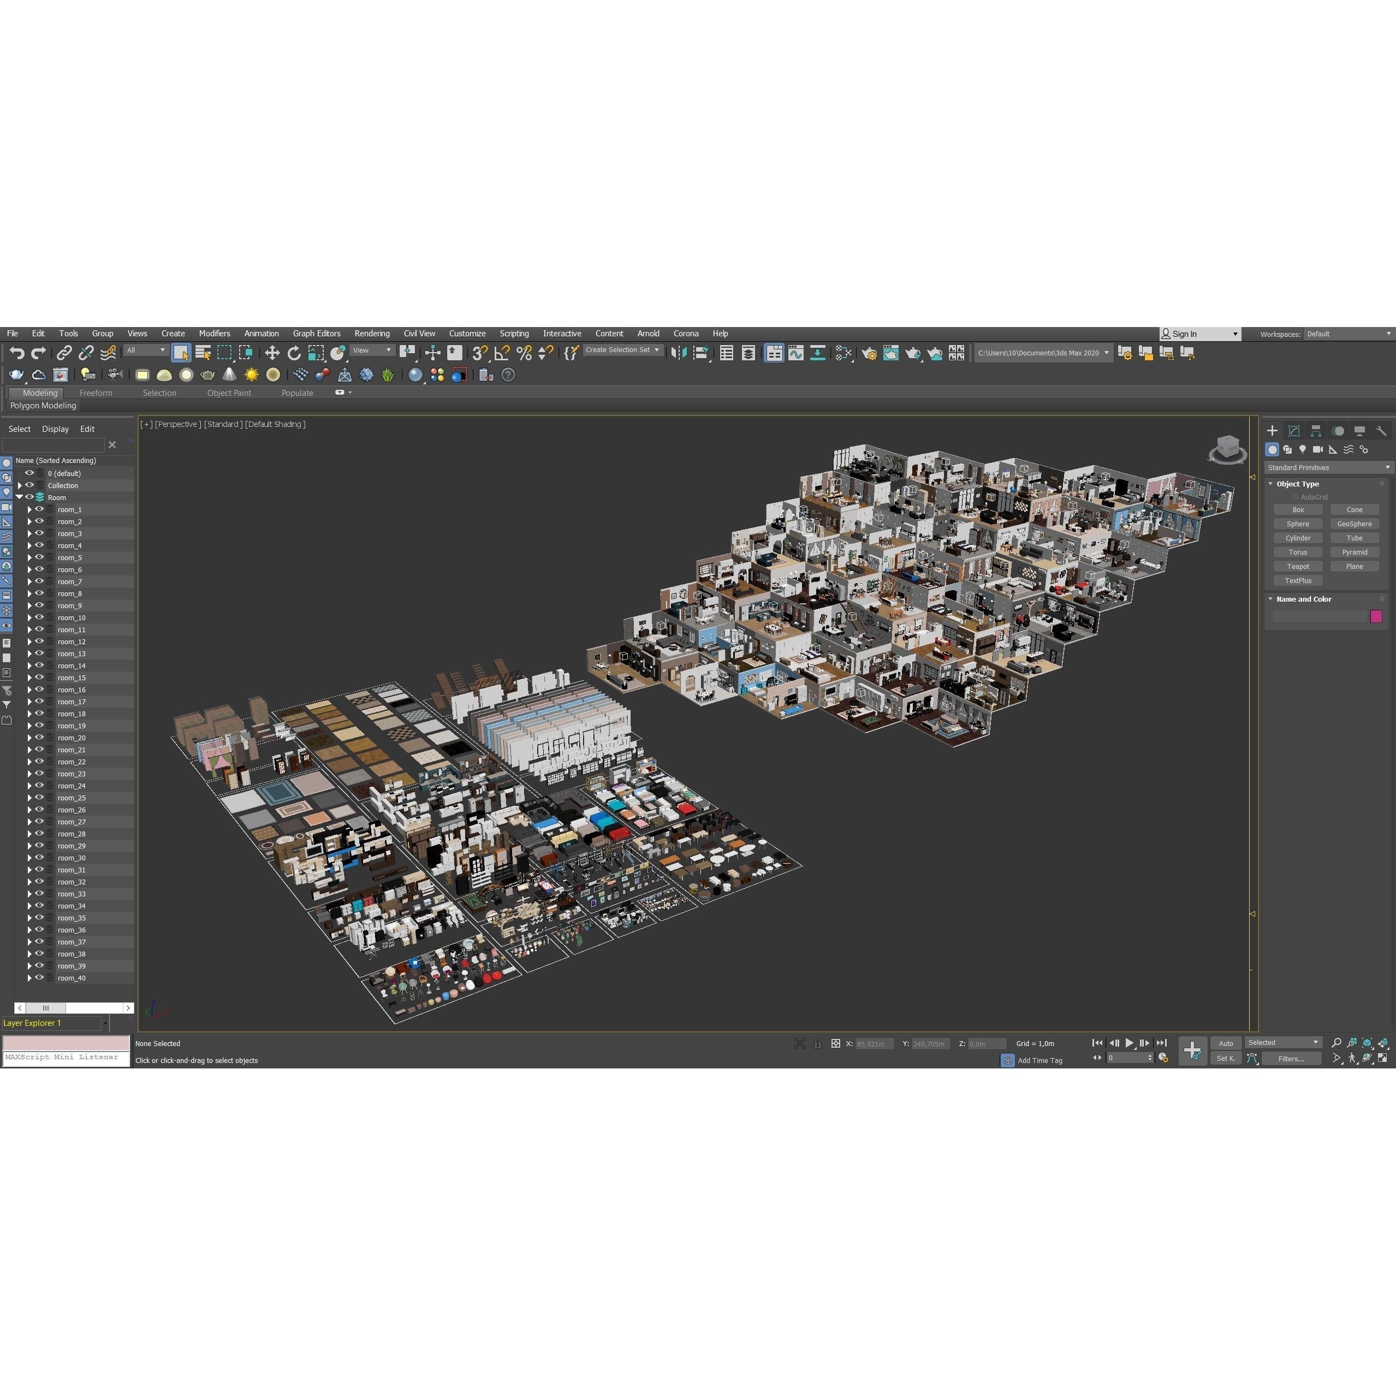This screenshot has width=1396, height=1396.
Task: Switch to the Cameras creation icon
Action: tap(1318, 449)
